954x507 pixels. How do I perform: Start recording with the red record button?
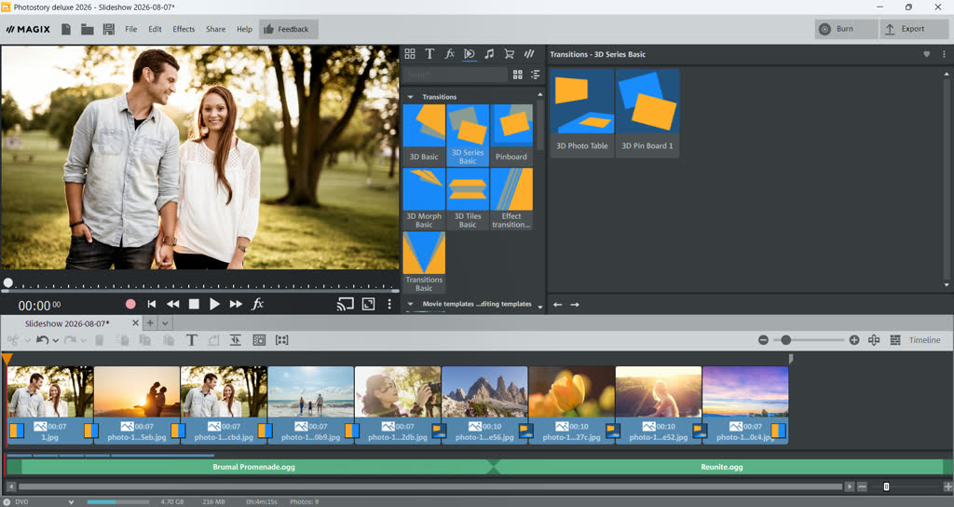pyautogui.click(x=130, y=304)
